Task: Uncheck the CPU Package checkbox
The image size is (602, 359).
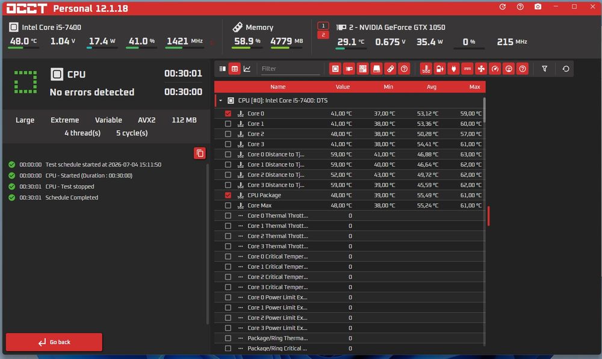Action: point(228,195)
